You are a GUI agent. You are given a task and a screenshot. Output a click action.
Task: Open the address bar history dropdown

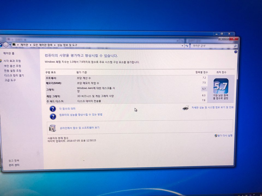click(x=182, y=46)
